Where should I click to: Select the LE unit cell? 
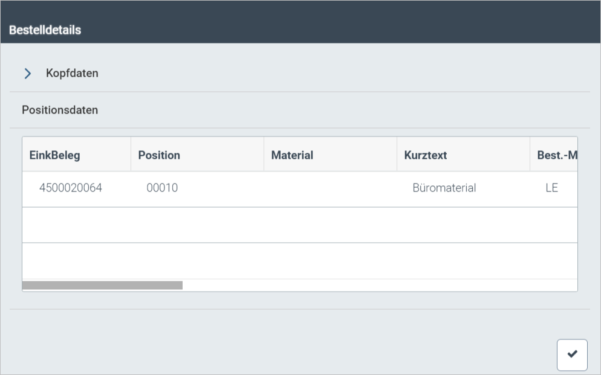(551, 188)
